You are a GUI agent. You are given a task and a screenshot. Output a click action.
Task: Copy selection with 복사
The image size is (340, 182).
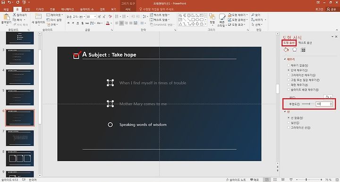18,20
